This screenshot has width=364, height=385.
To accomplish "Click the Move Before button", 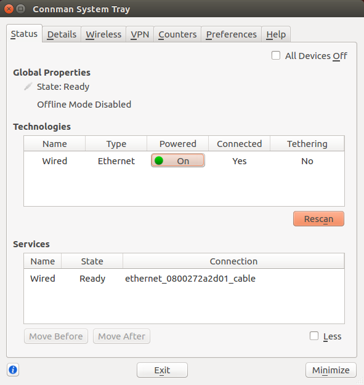I will [x=56, y=336].
